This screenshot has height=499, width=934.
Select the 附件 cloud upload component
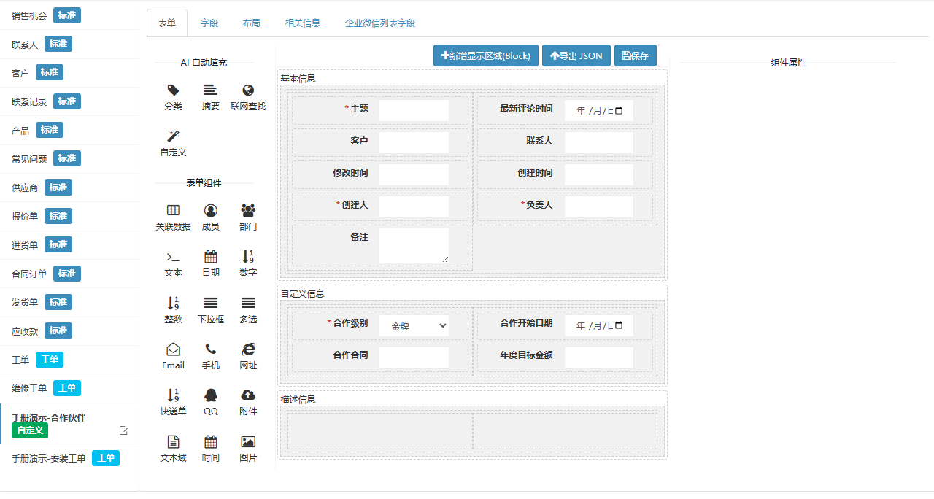pos(248,402)
